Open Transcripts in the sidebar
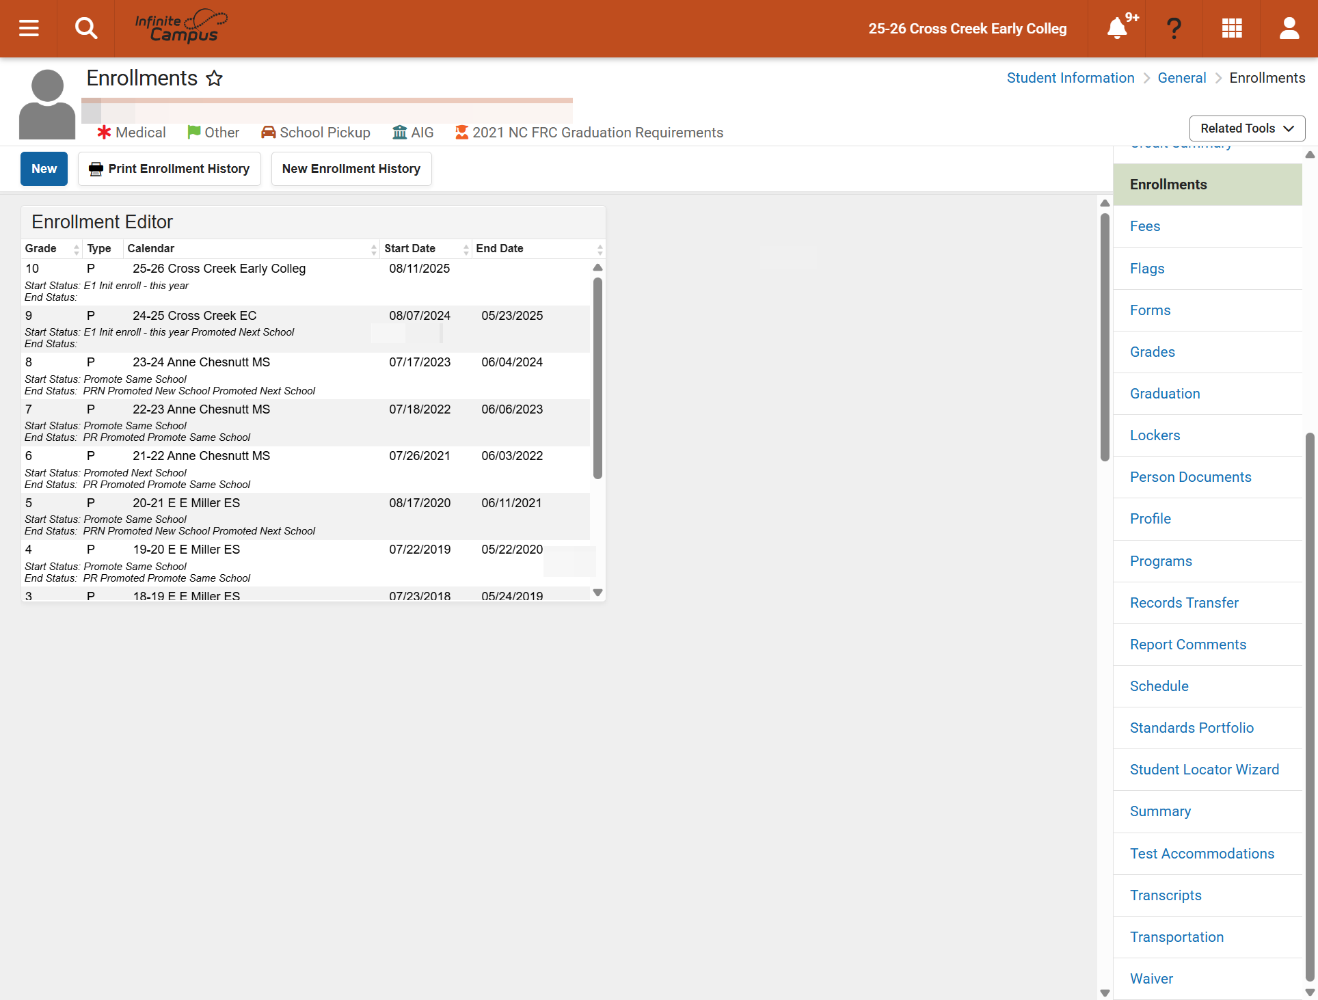The height and width of the screenshot is (1000, 1318). pyautogui.click(x=1208, y=895)
